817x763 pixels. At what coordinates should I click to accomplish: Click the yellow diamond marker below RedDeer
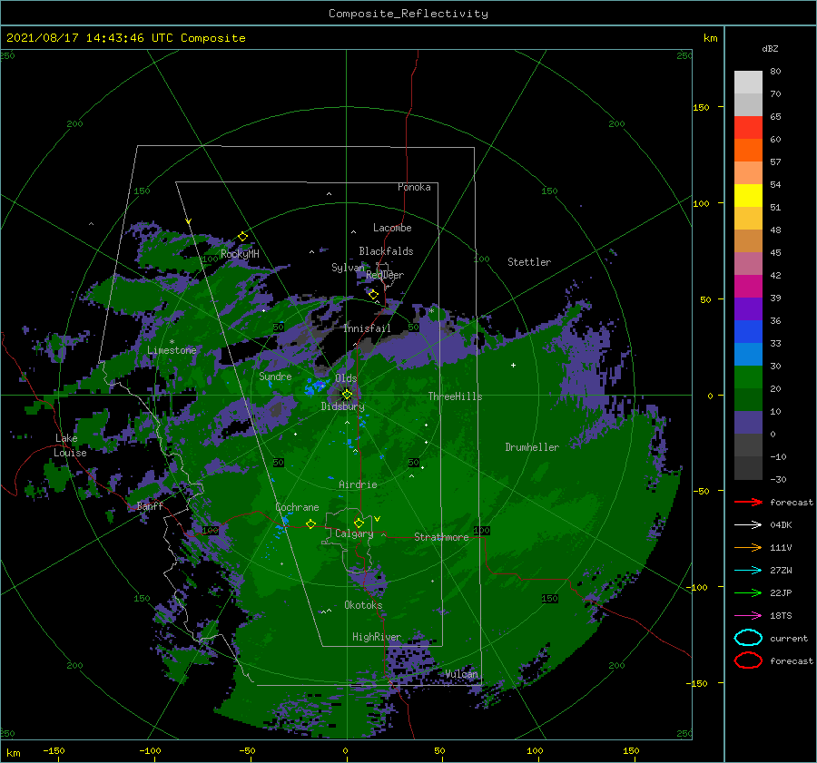pyautogui.click(x=373, y=295)
